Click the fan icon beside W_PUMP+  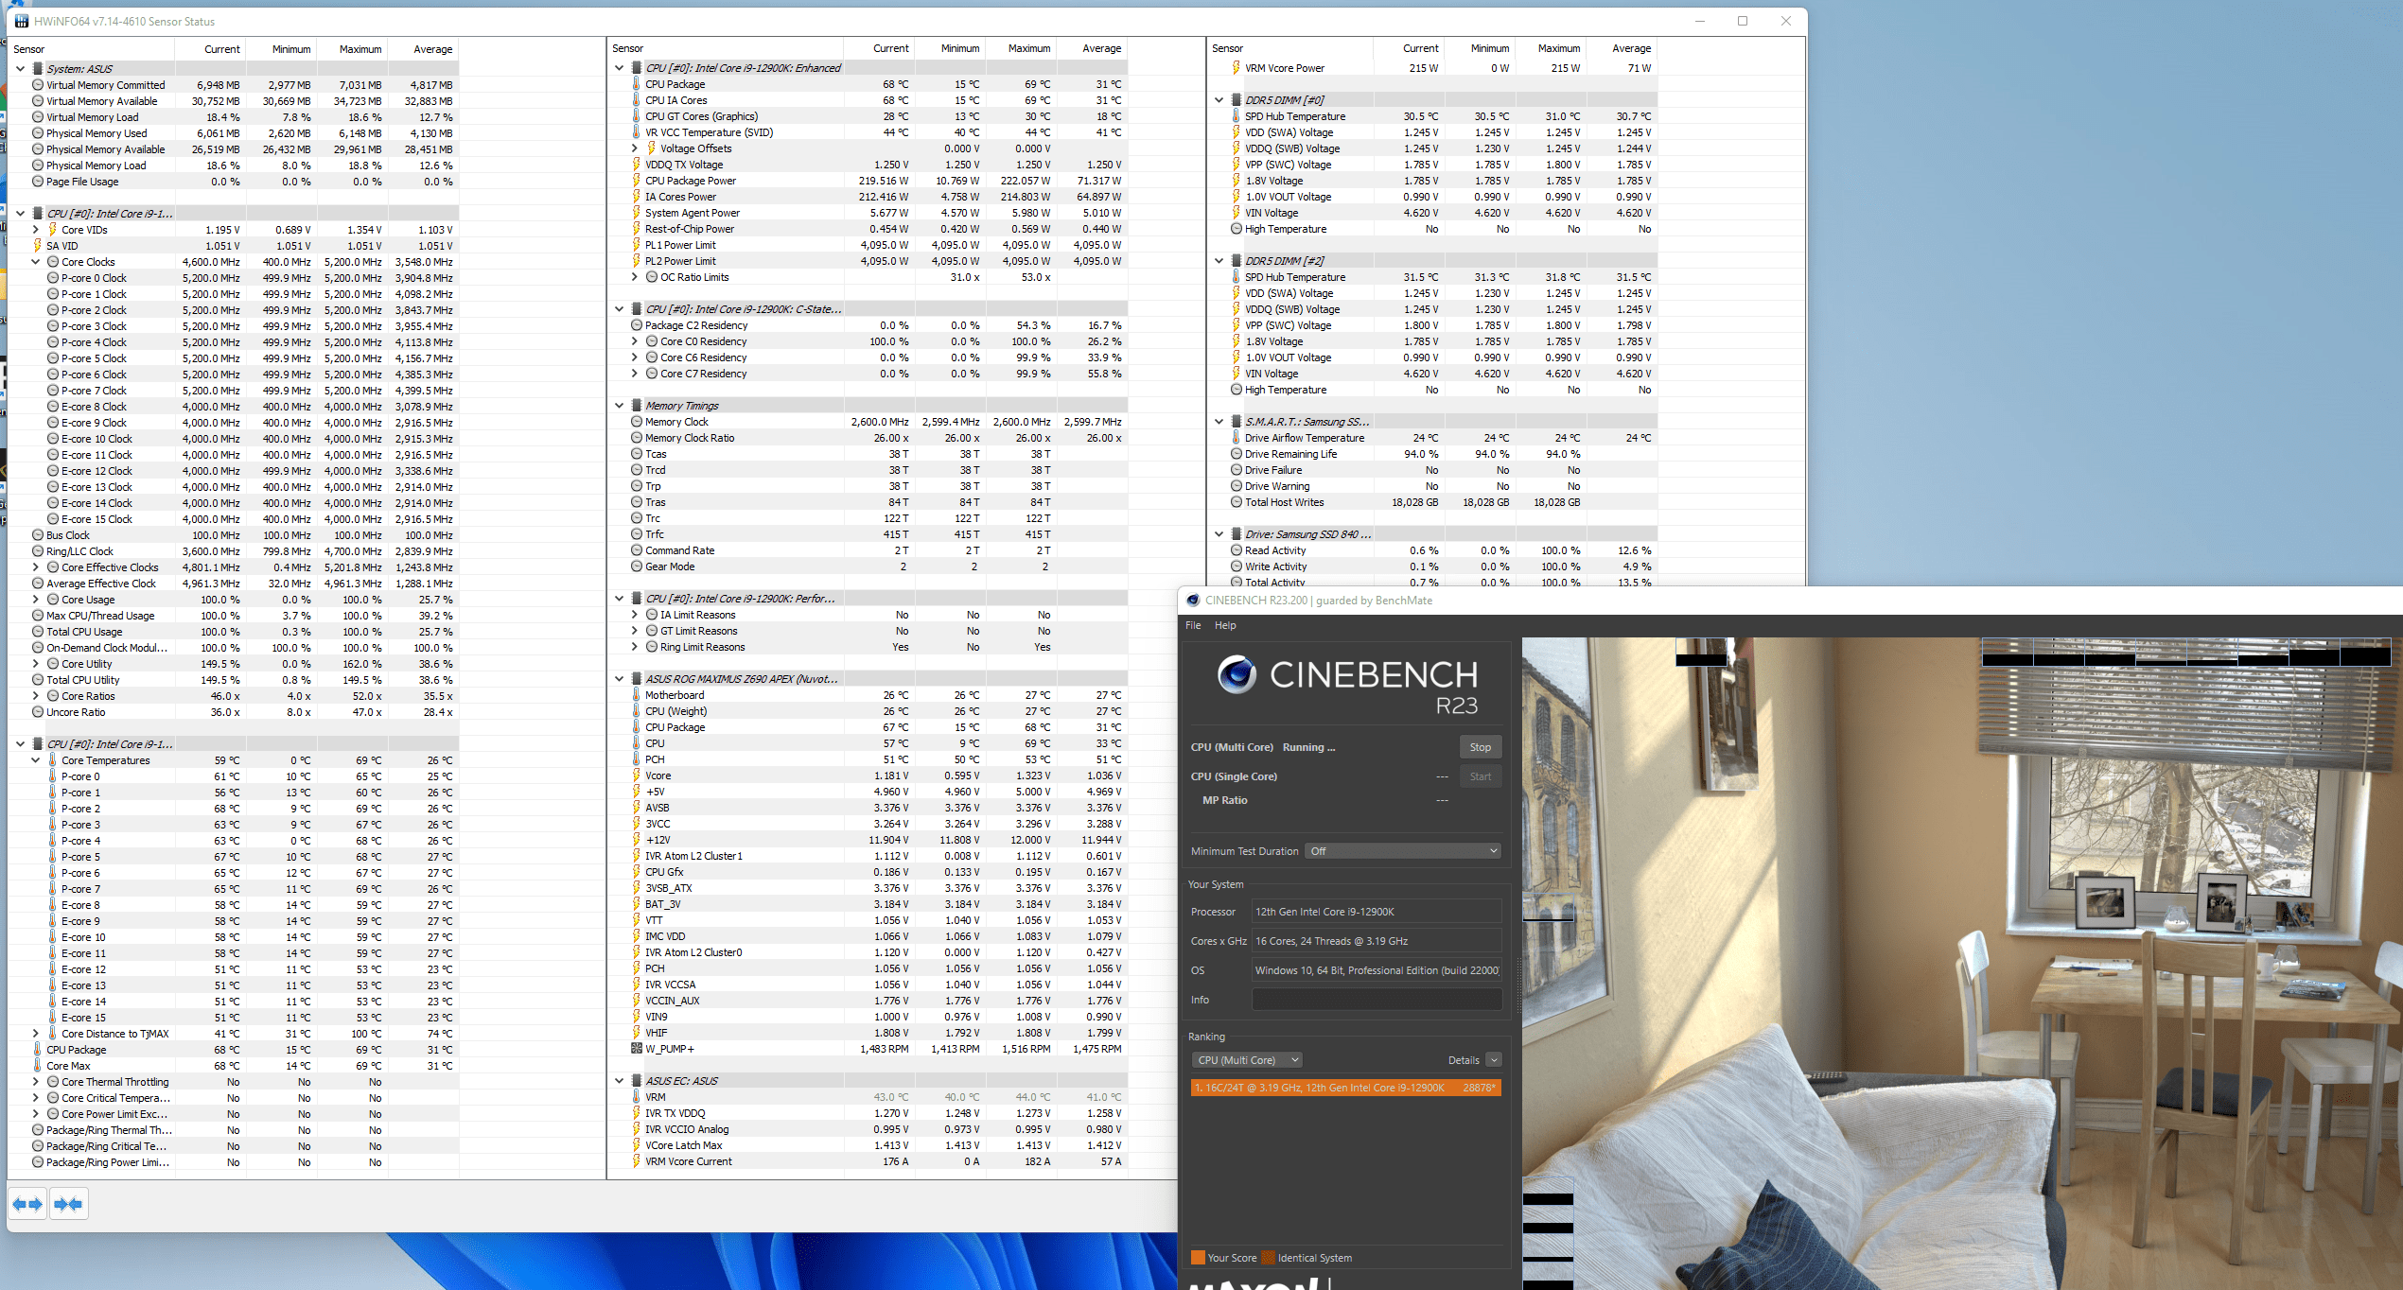(636, 1049)
